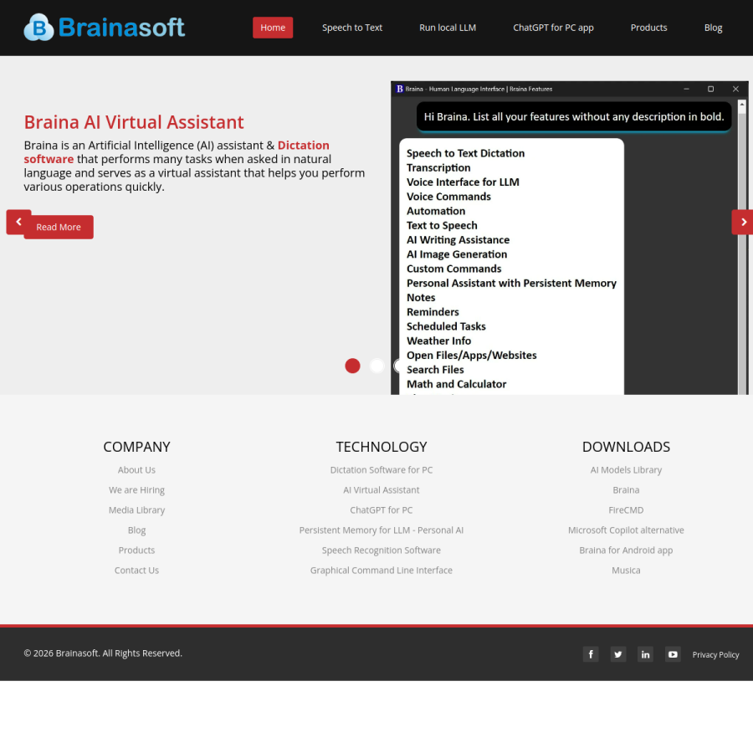Open the Home menu item

tap(273, 28)
